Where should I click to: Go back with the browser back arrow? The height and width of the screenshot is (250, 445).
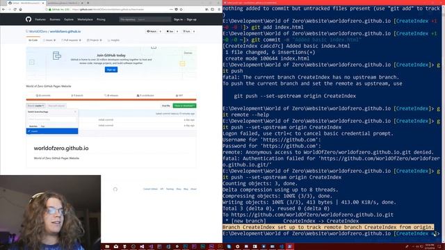coord(3,9)
